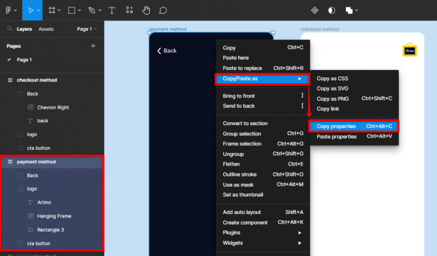This screenshot has height=256, width=437.
Task: Open the Widgets submenu
Action: click(263, 243)
